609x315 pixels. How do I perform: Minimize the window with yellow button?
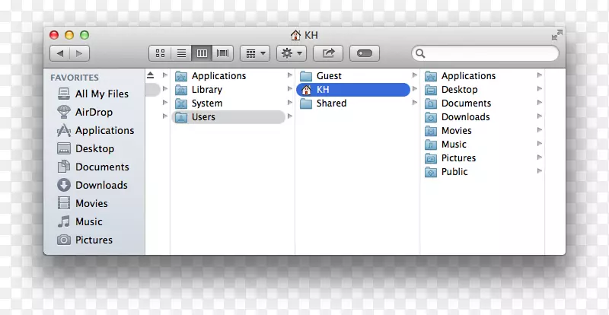69,35
